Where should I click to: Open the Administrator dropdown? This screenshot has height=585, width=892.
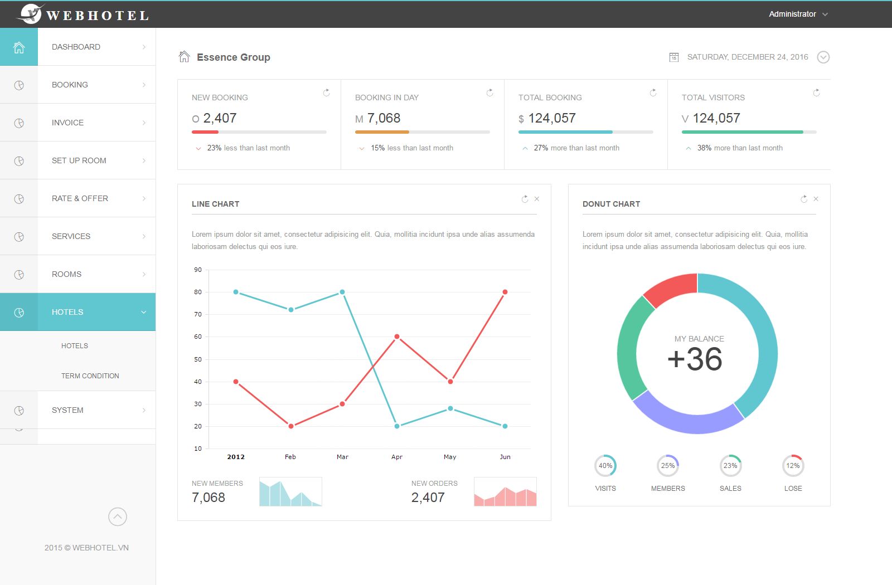(x=798, y=14)
